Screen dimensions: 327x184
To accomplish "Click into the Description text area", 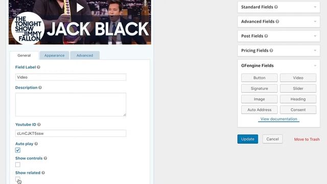I will [71, 105].
